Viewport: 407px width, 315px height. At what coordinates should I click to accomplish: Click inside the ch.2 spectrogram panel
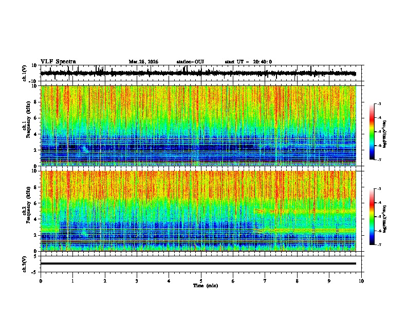198,211
